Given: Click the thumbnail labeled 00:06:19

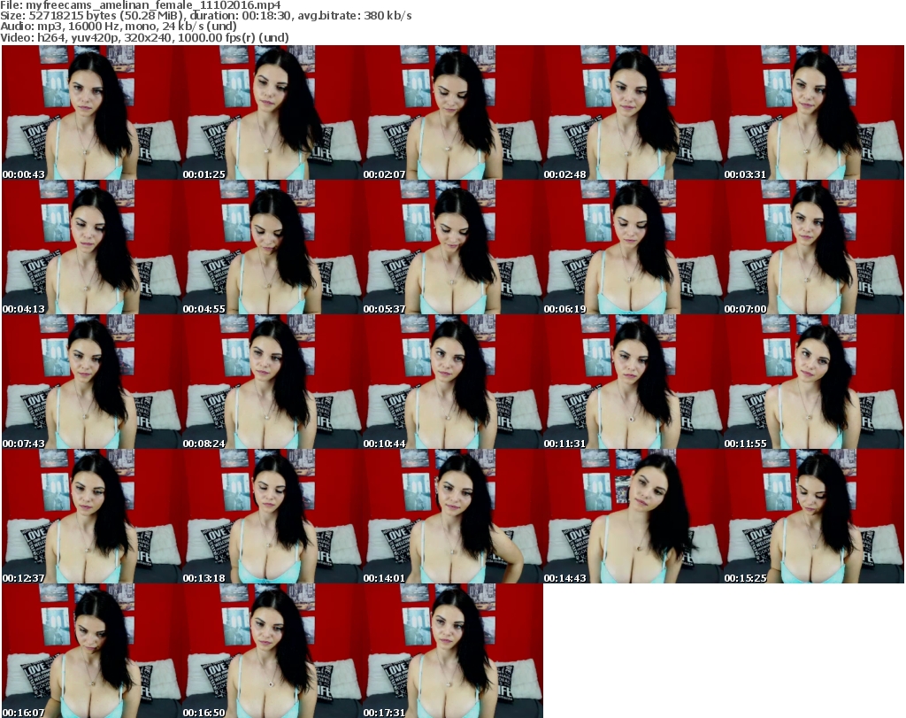Looking at the screenshot, I should tap(633, 247).
